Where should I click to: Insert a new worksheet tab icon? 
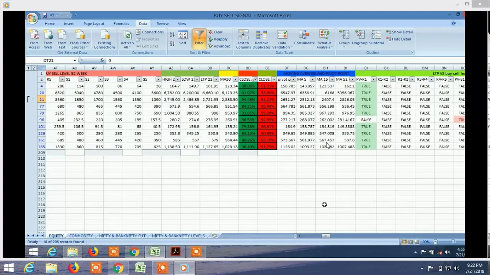pos(214,236)
